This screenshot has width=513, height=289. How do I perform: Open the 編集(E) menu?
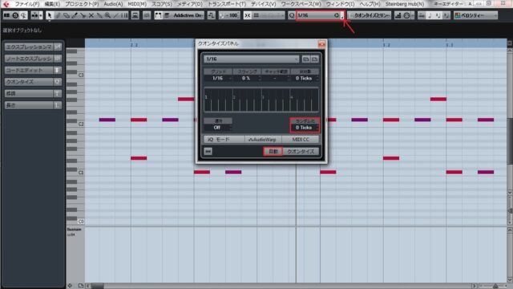(52, 4)
